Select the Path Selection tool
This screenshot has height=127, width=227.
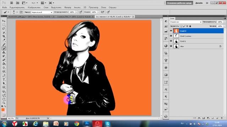click(x=4, y=83)
